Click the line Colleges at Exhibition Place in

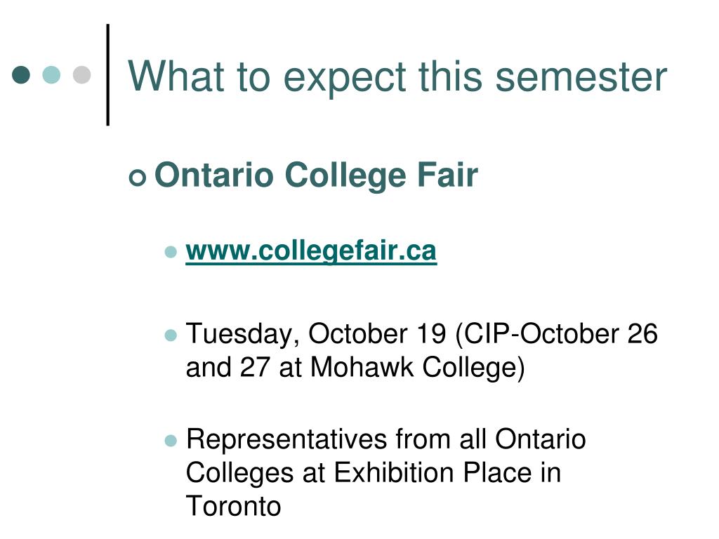pos(374,473)
